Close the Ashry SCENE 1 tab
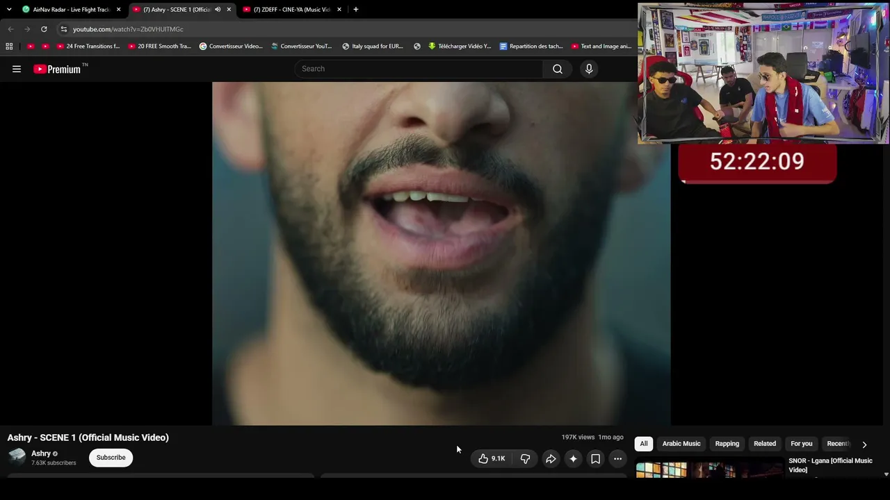 point(229,10)
